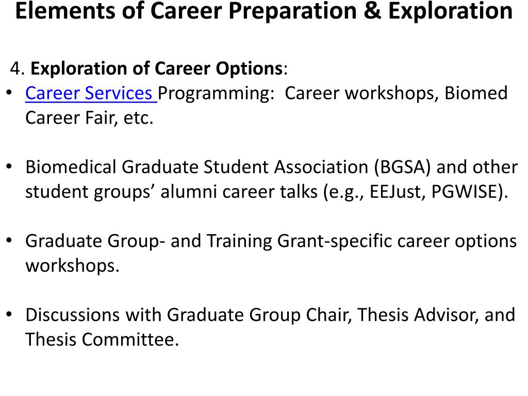Click the bullet point before Graduate Group-
This screenshot has width=528, height=396.
tap(9, 240)
